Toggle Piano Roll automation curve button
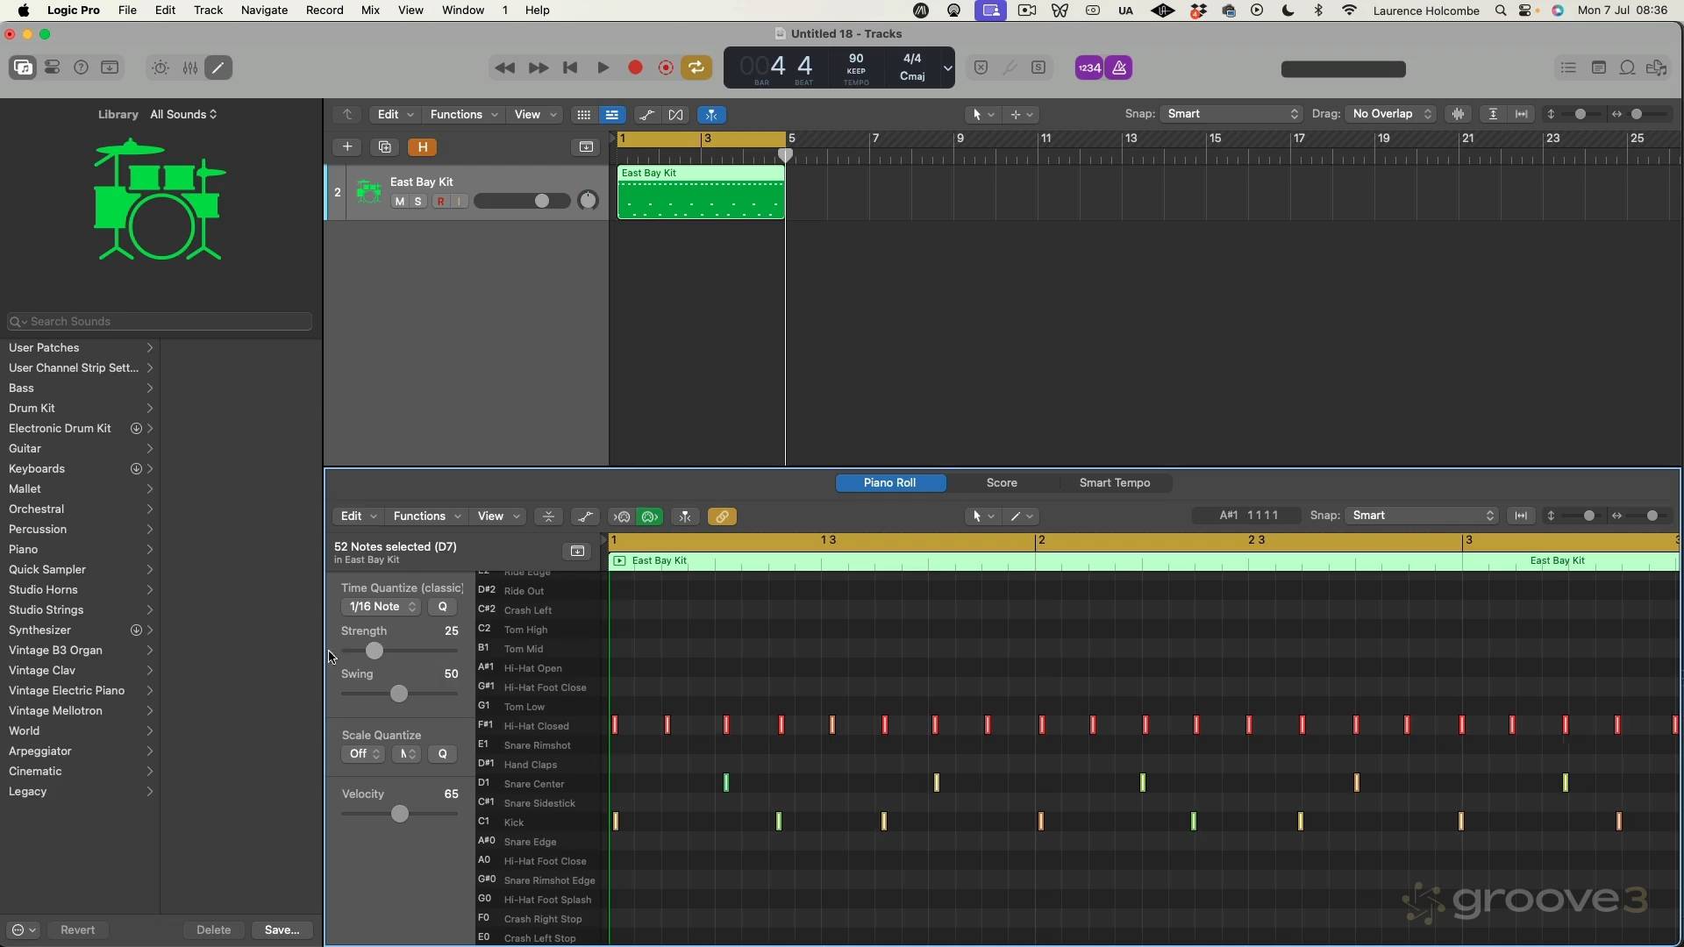Screen dimensions: 1684x947 585,516
